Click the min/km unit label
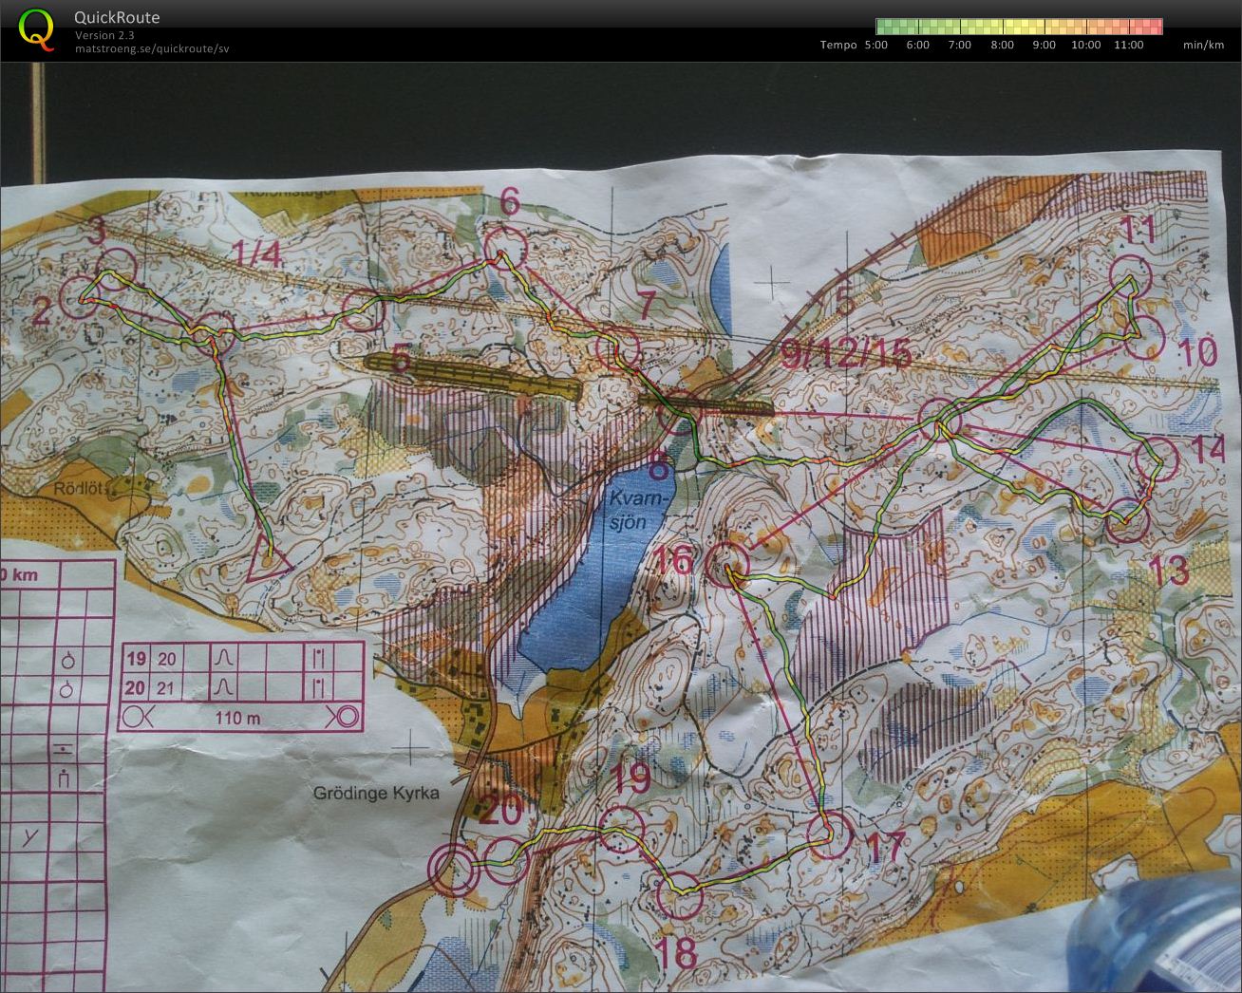 pyautogui.click(x=1204, y=45)
